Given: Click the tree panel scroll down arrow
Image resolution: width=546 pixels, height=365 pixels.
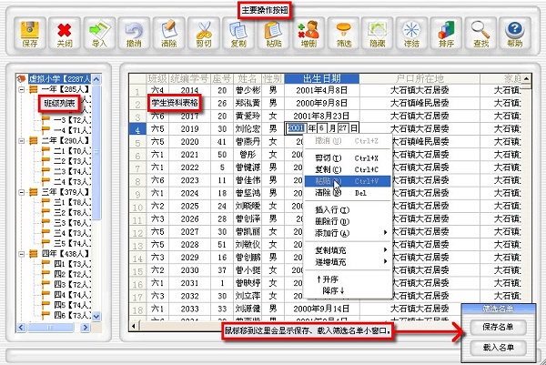Looking at the screenshot, I should coord(96,316).
